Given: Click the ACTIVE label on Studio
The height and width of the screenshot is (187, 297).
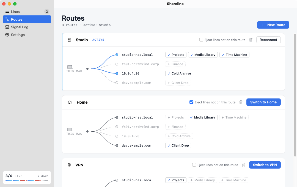Looking at the screenshot, I should tap(98, 40).
